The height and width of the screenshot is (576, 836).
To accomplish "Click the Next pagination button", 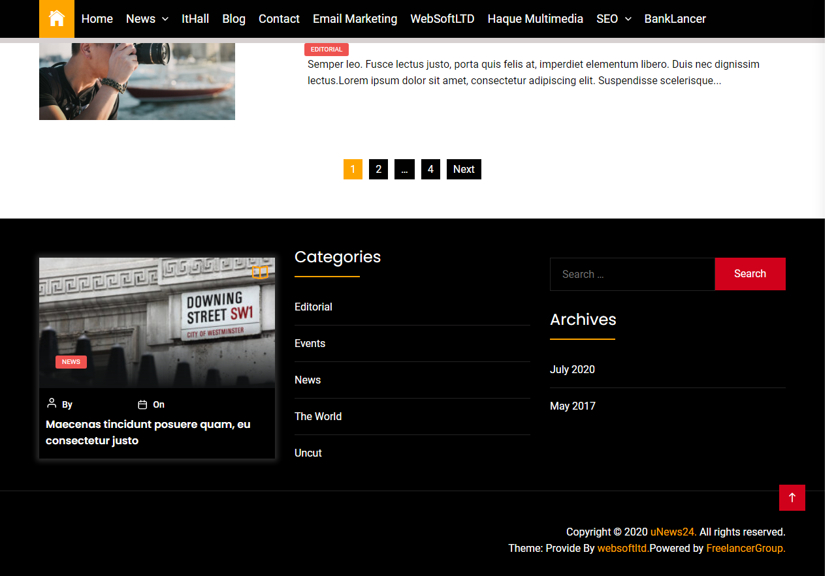I will coord(464,169).
